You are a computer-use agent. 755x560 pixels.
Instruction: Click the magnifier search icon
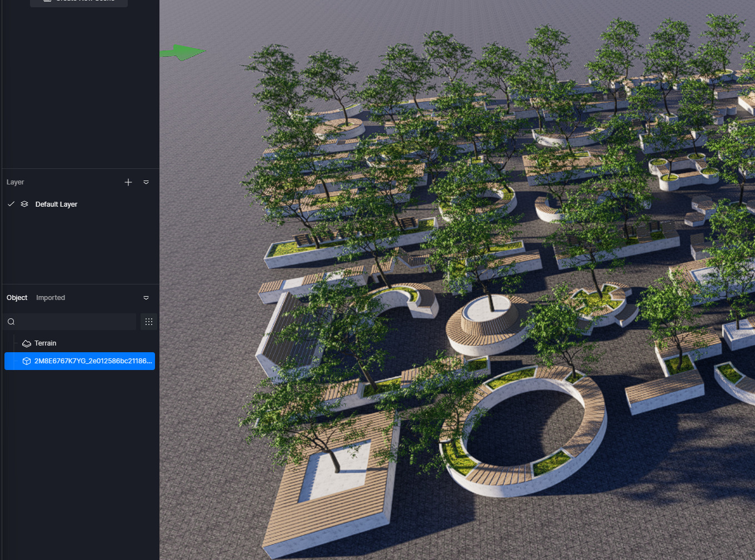[x=11, y=322]
